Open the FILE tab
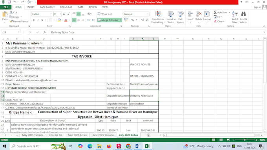Viewport: 267px width, 150px height. point(5,7)
